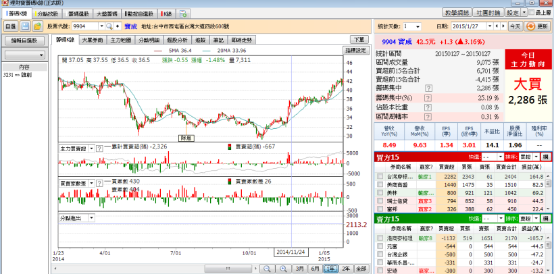
Task: Click the 除息 dividend marker on the chart
Action: 187,138
